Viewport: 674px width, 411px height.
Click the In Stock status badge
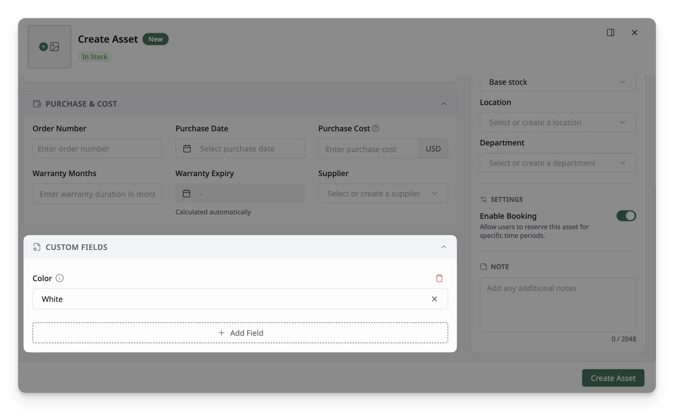pyautogui.click(x=94, y=57)
